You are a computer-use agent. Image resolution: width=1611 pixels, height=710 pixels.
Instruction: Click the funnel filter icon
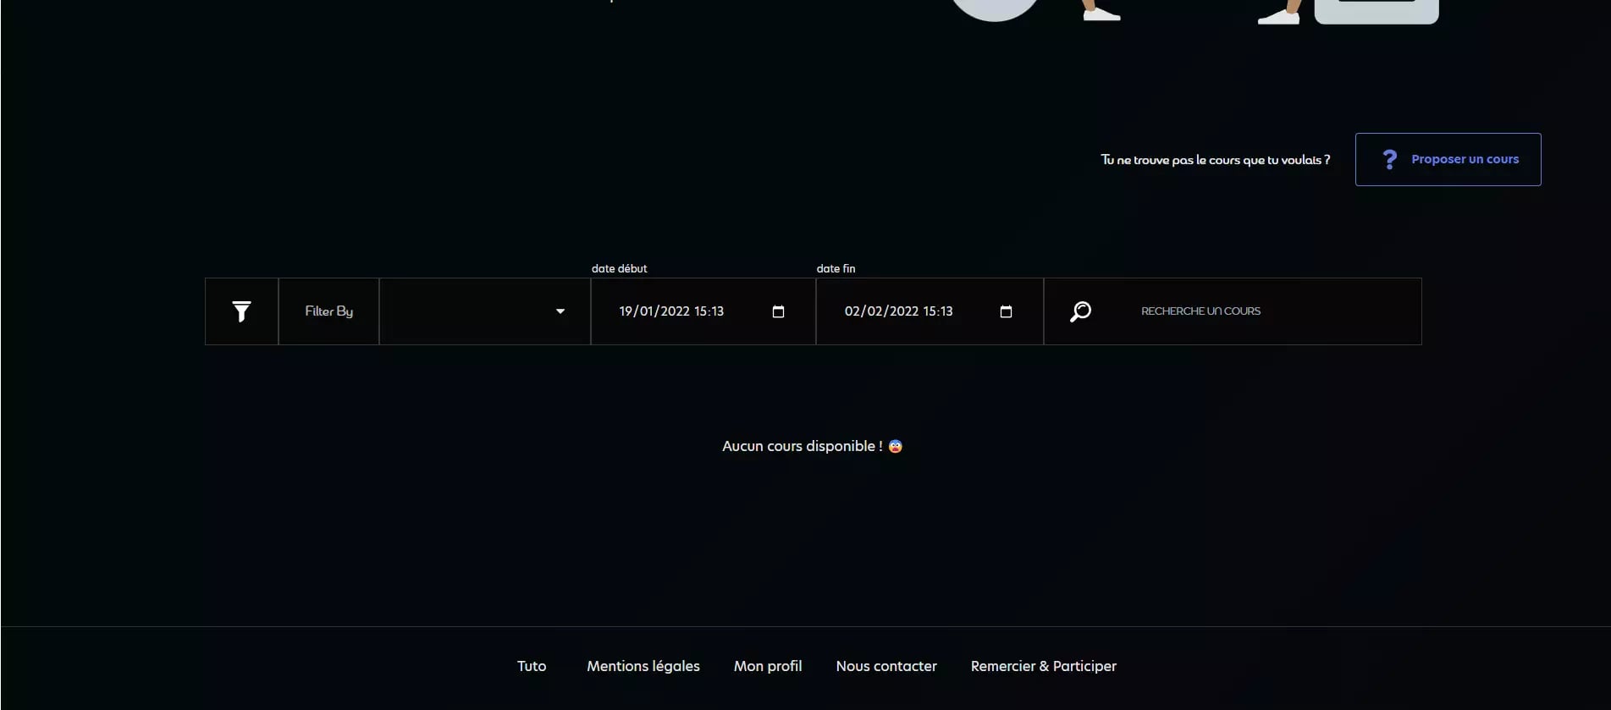click(x=241, y=311)
